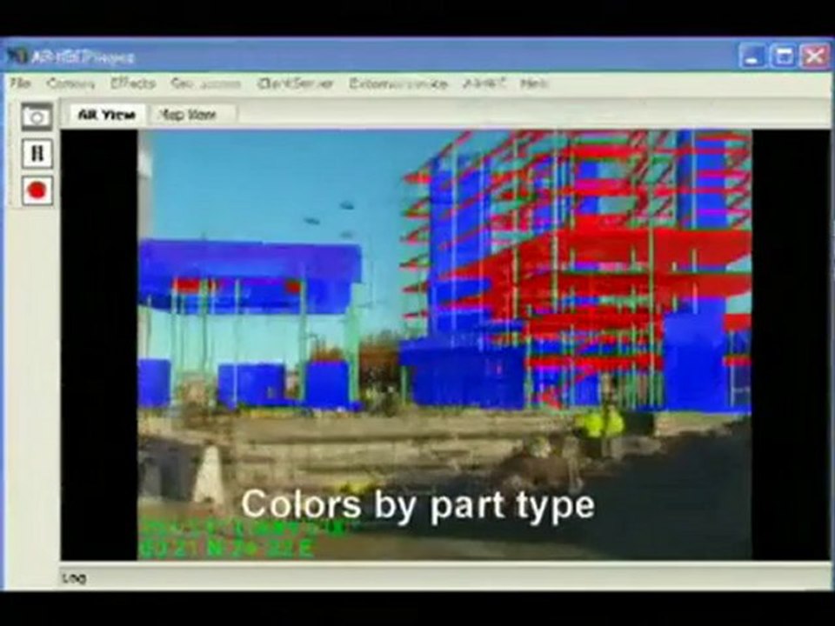835x626 pixels.
Task: Close the application window
Action: tap(815, 56)
